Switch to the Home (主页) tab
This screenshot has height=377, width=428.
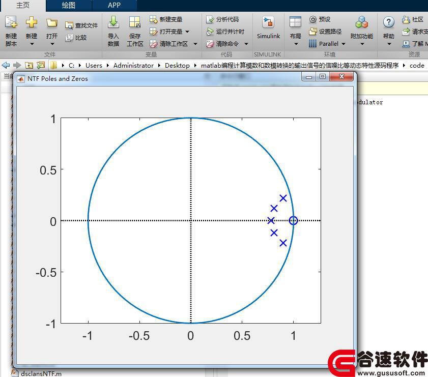click(23, 6)
